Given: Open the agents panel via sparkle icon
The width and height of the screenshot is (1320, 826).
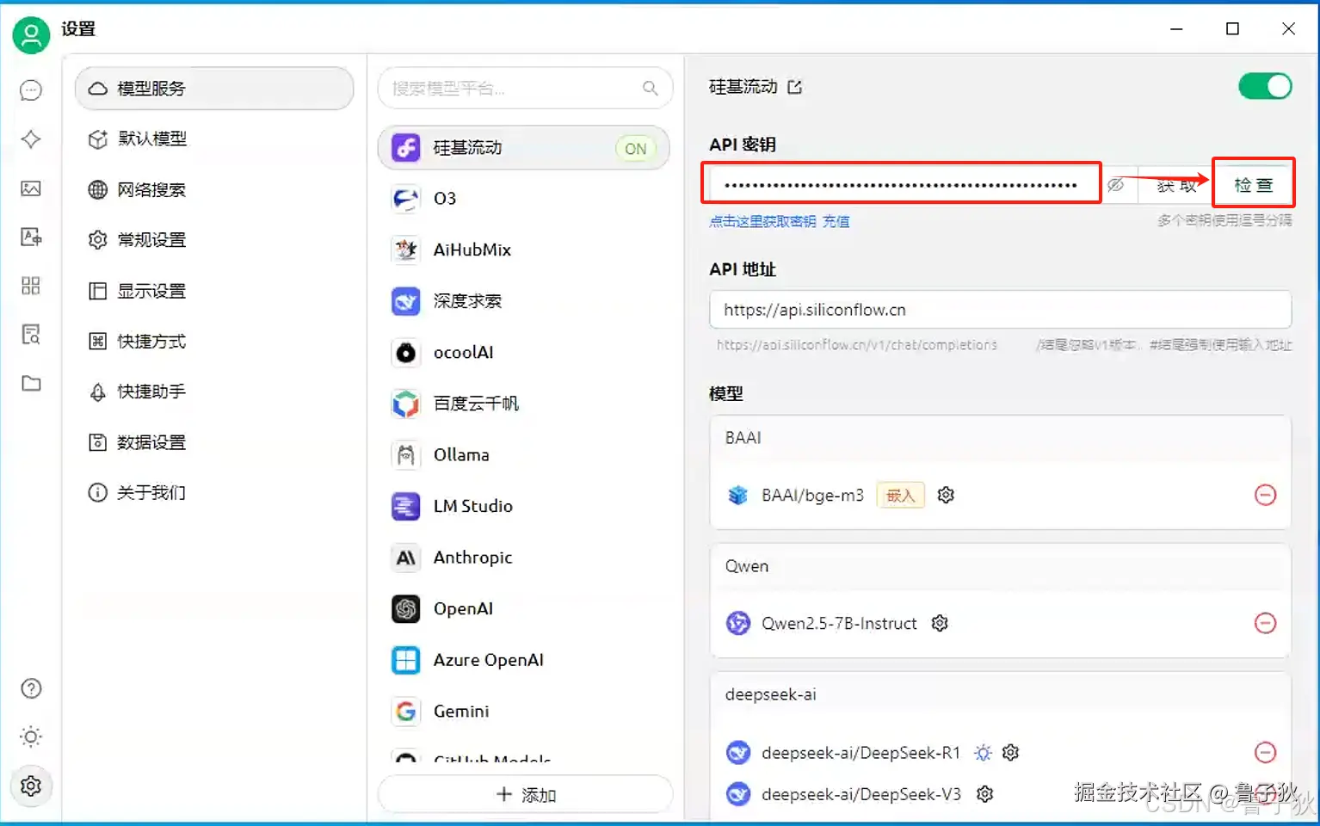Looking at the screenshot, I should click(x=31, y=139).
